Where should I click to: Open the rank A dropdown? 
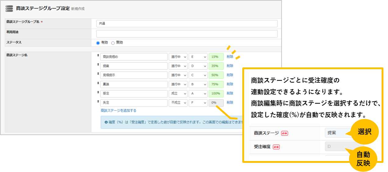(198, 93)
